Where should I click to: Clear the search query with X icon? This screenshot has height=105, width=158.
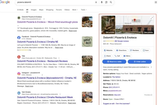click(x=96, y=2)
